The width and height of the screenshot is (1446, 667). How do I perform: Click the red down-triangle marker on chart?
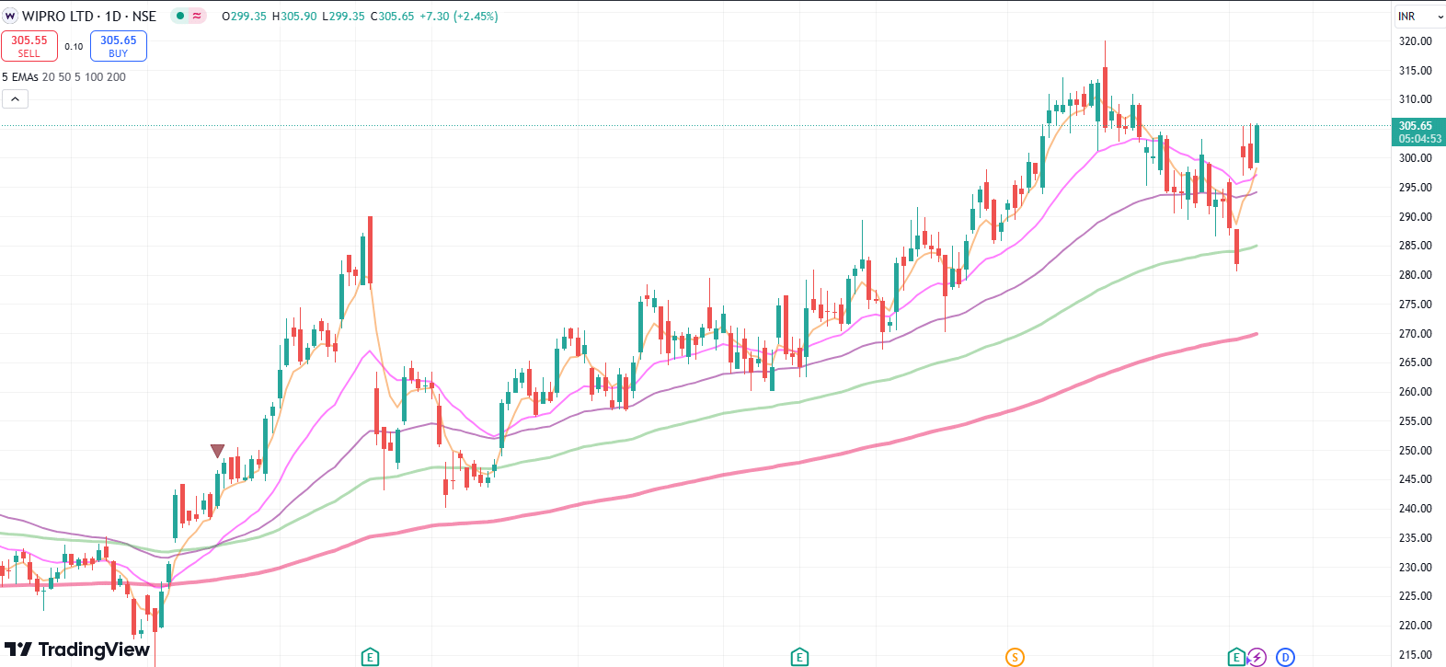(x=217, y=451)
